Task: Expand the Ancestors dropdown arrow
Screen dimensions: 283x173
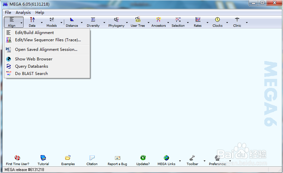Action: click(168, 23)
